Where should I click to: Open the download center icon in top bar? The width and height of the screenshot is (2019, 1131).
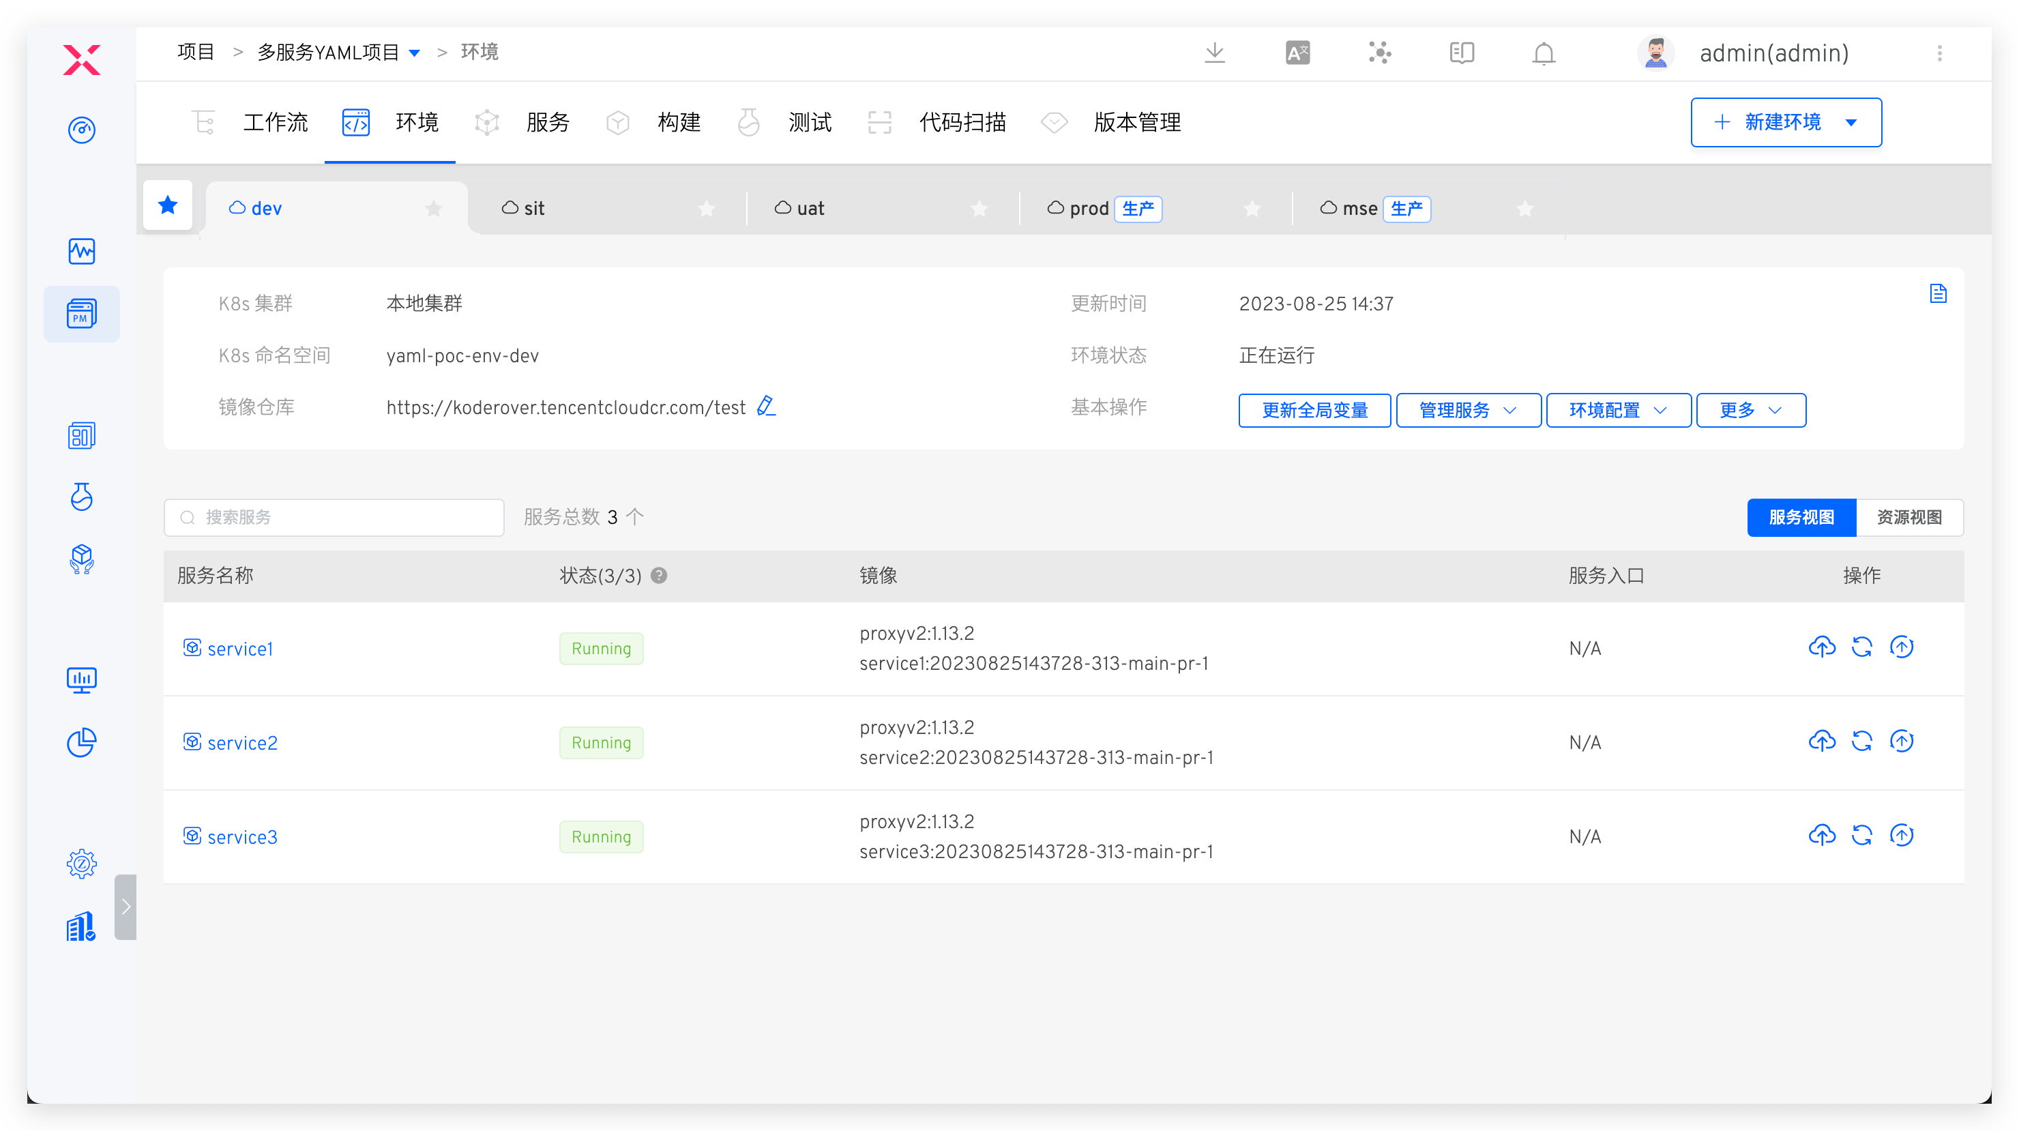click(1215, 53)
